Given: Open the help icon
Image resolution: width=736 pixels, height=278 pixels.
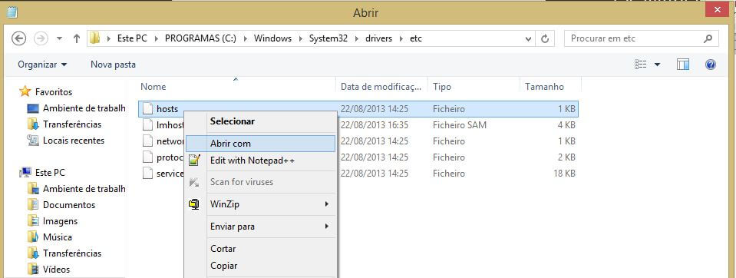Looking at the screenshot, I should 710,65.
